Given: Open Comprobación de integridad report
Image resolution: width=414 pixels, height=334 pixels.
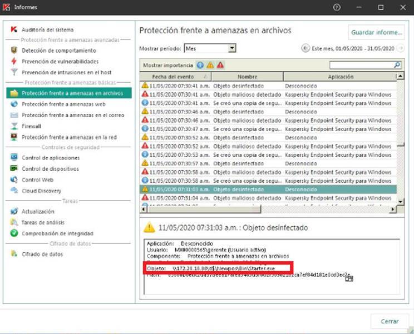Looking at the screenshot, I should [57, 233].
